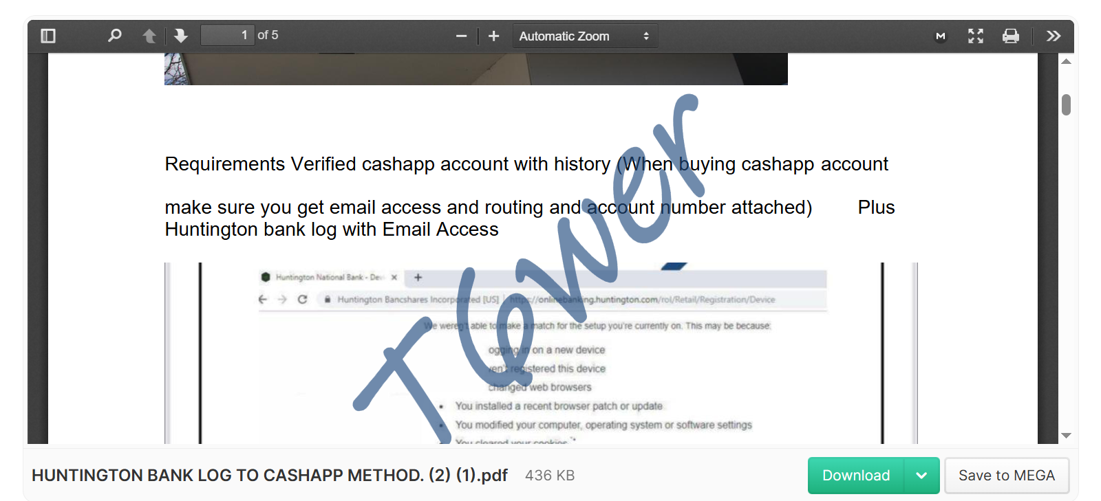Print the PDF document
Image resolution: width=1101 pixels, height=501 pixels.
click(x=1011, y=36)
